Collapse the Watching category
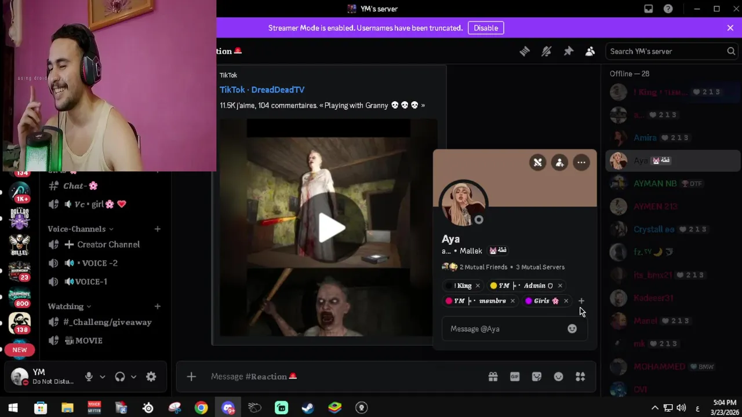Screen dimensions: 742x417 pos(69,306)
